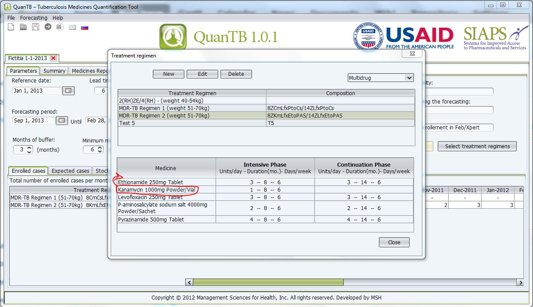Click the Intensive Phase column header
Image resolution: width=533 pixels, height=307 pixels.
pos(265,168)
